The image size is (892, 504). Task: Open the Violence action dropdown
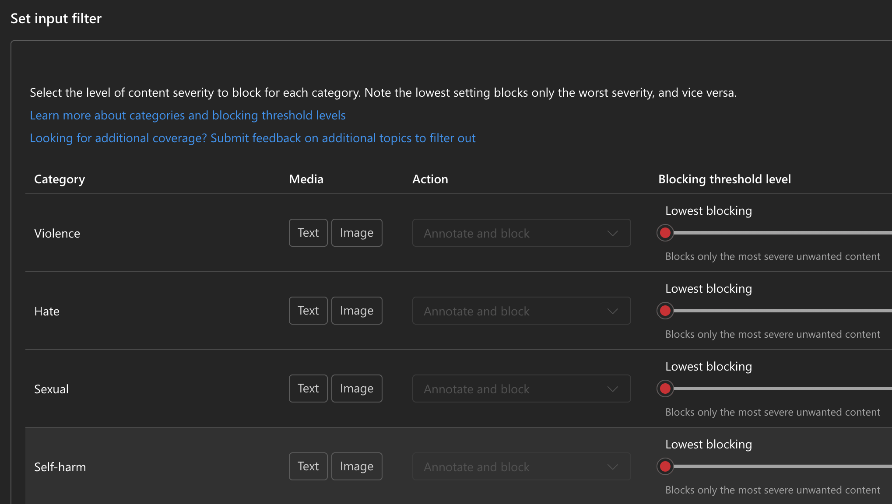(x=521, y=233)
